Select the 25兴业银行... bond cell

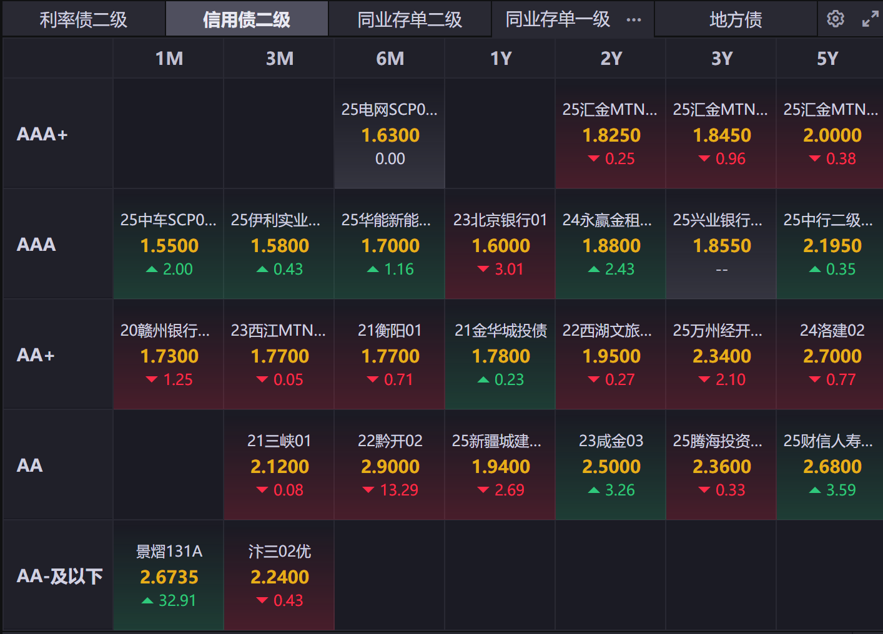721,244
